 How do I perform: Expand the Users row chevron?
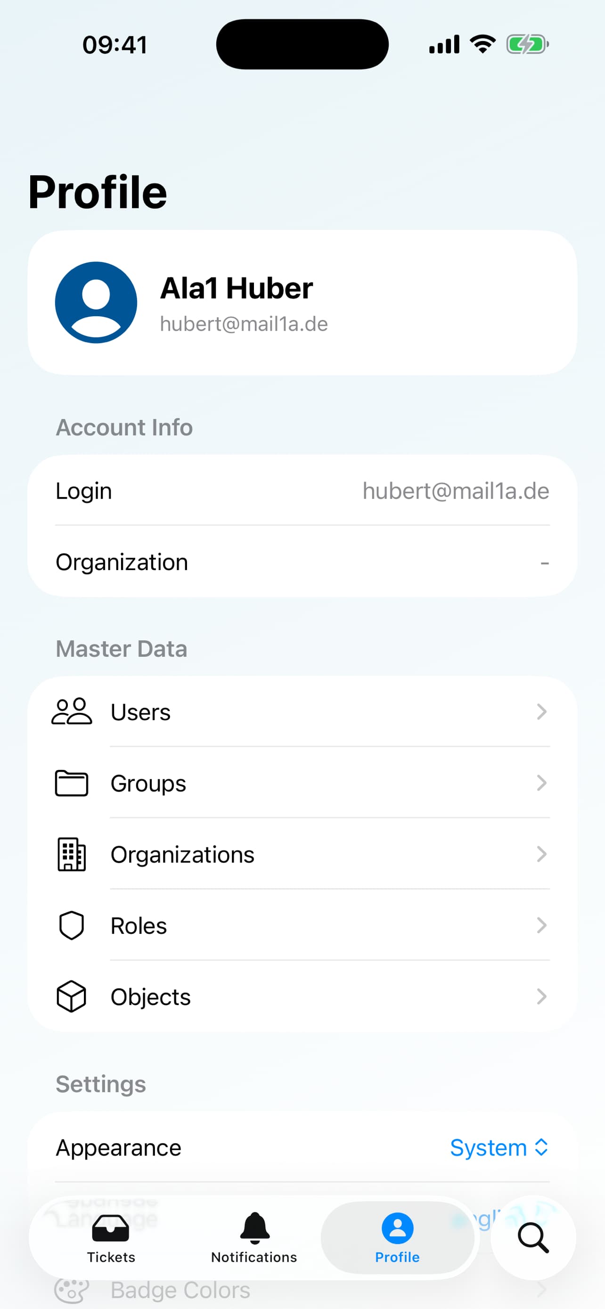[541, 712]
